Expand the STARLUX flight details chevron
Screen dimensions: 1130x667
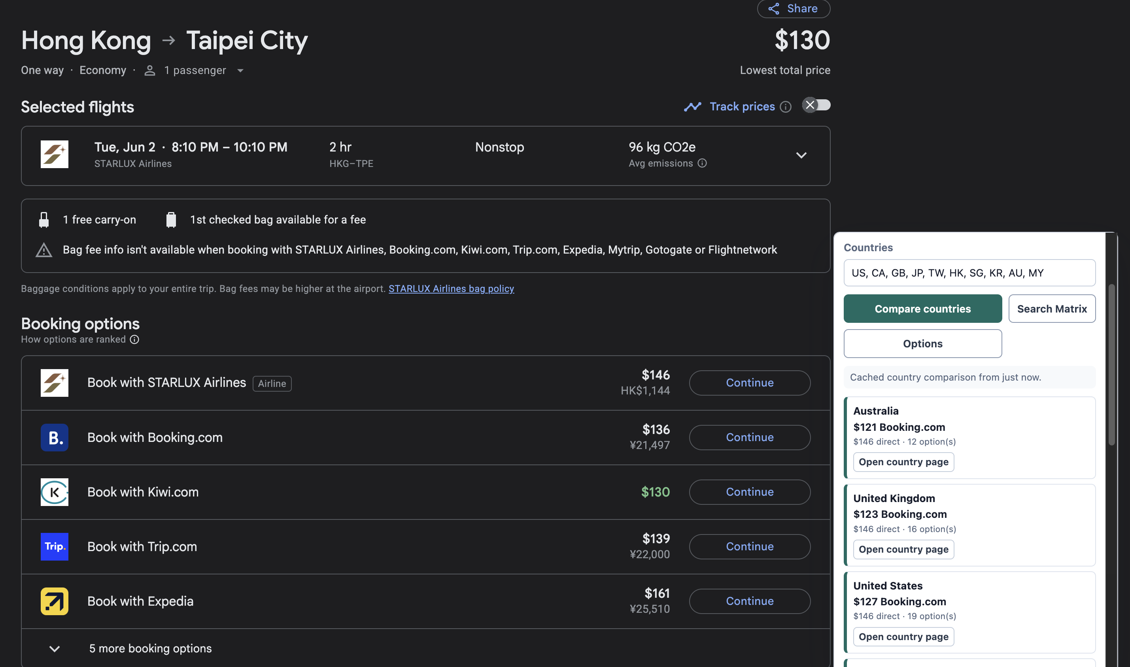(801, 155)
